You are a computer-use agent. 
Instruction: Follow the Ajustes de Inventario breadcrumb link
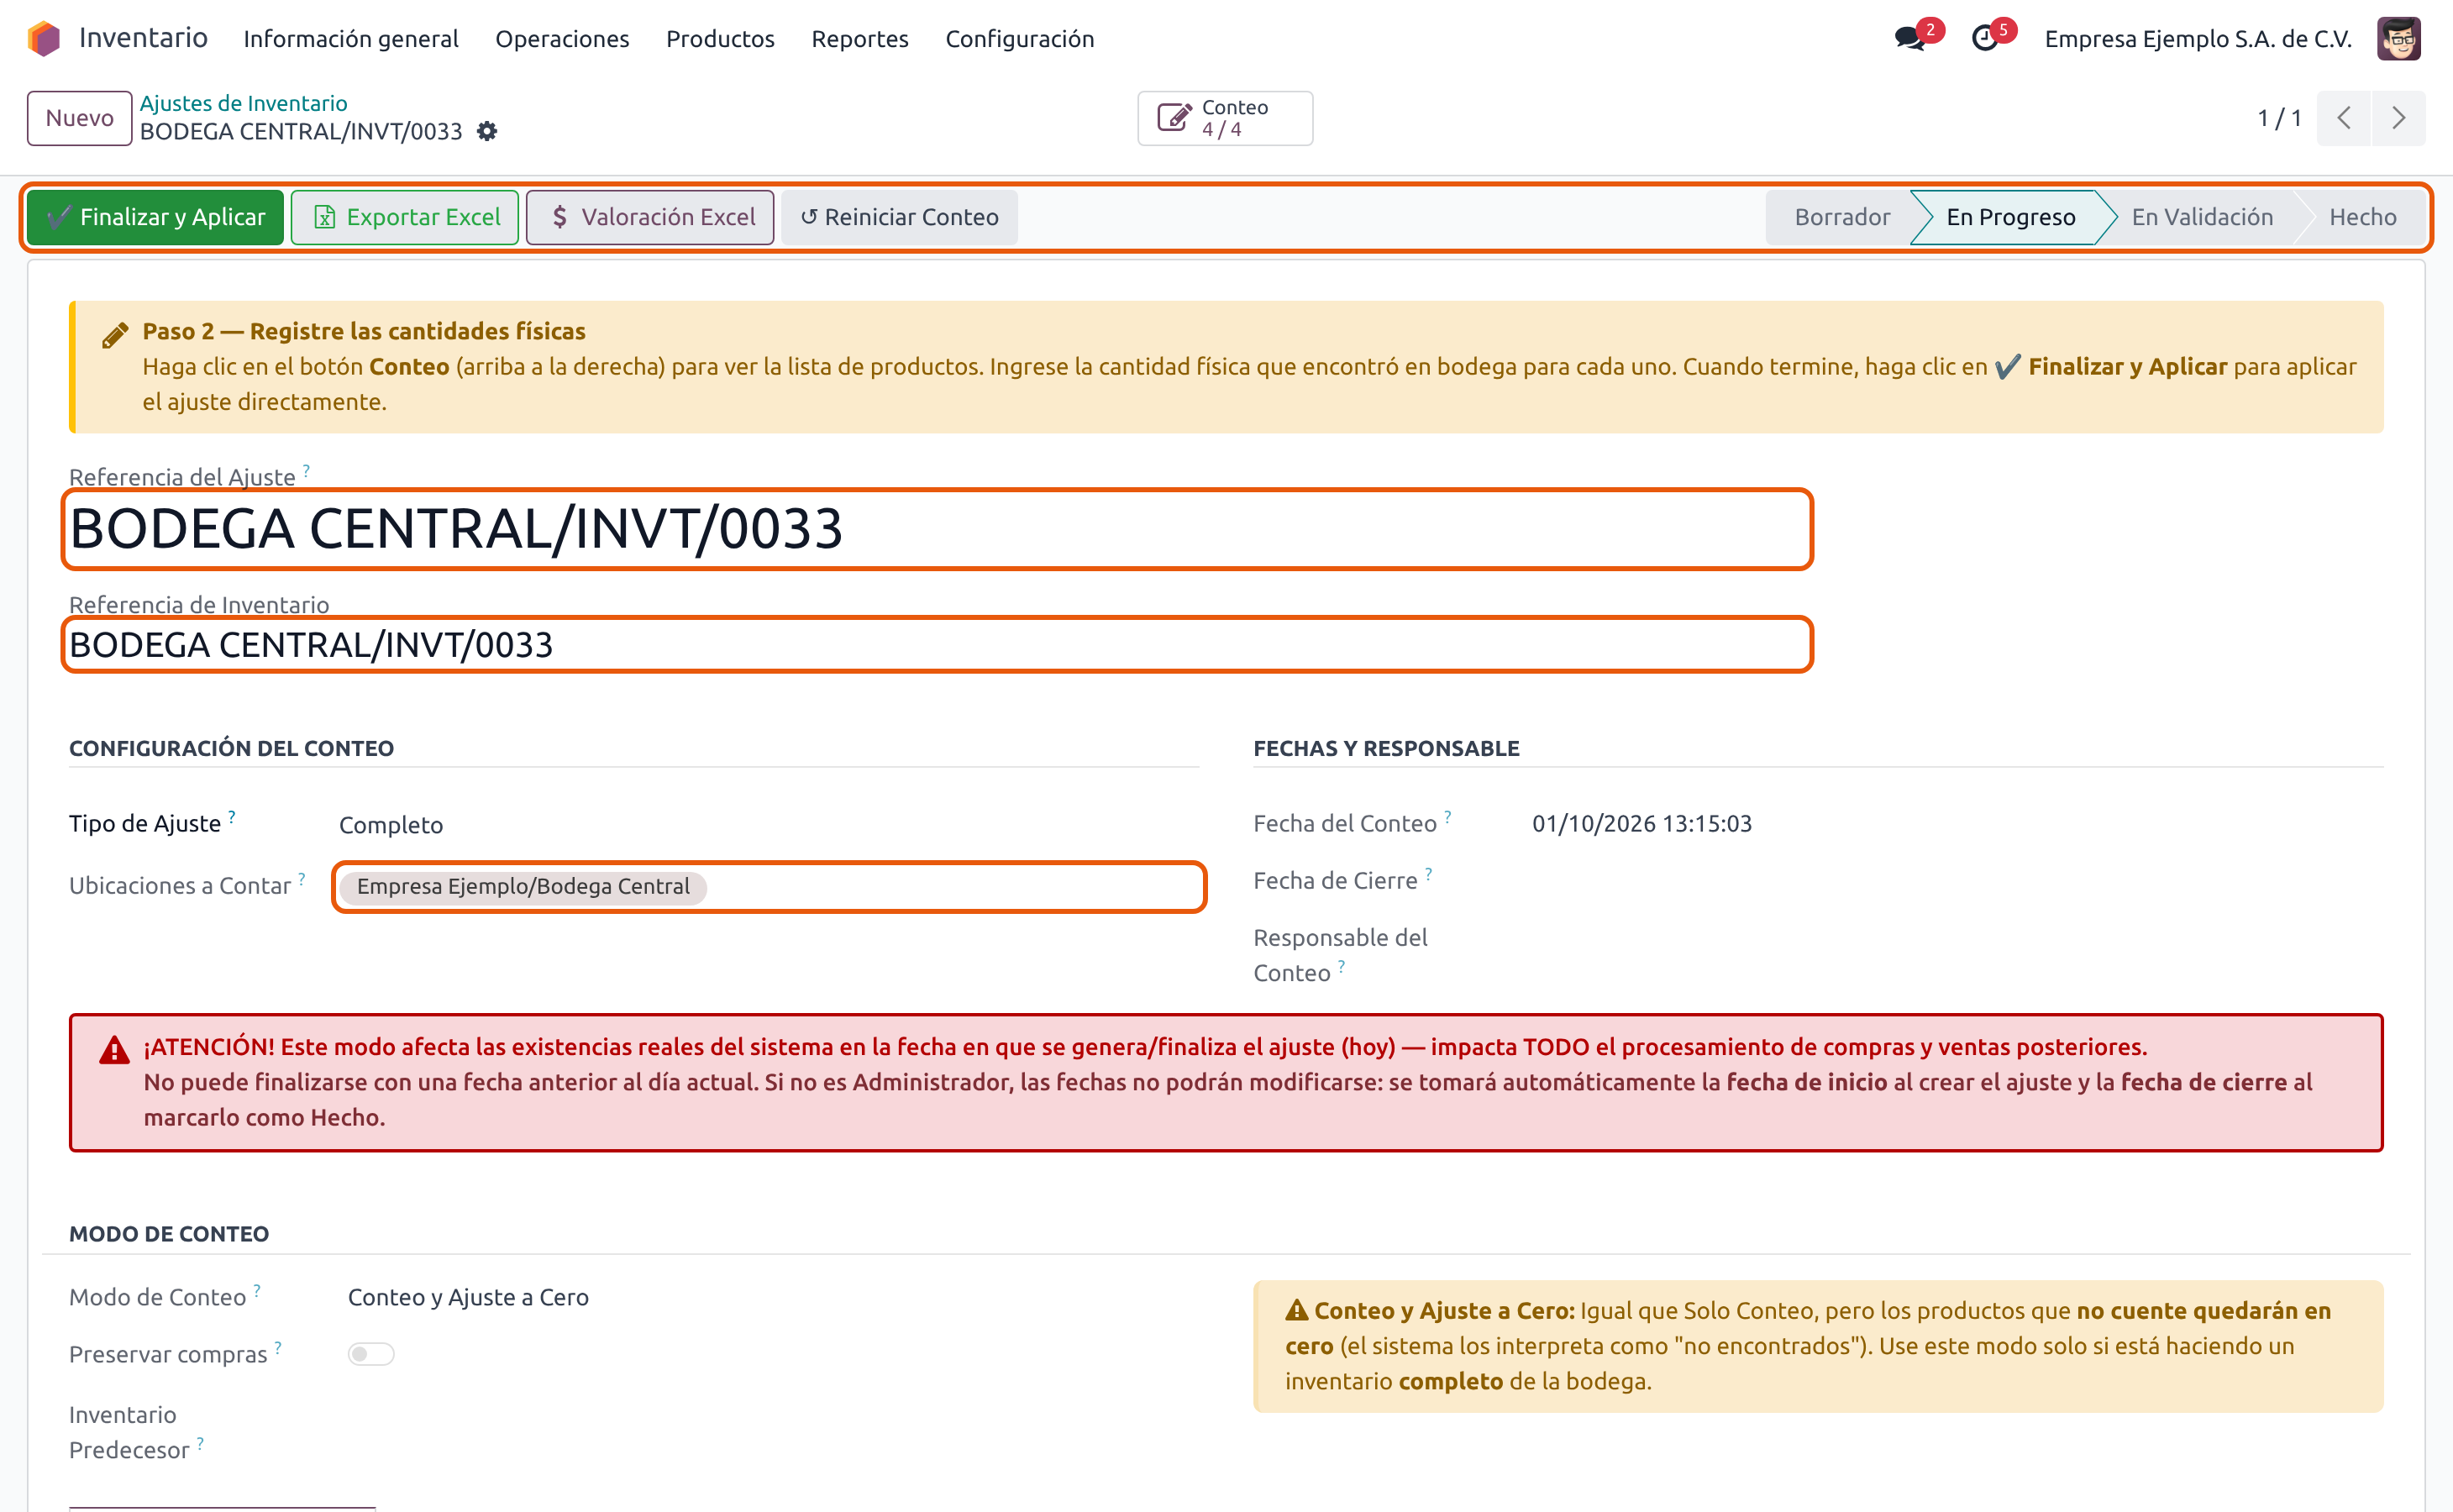243,103
